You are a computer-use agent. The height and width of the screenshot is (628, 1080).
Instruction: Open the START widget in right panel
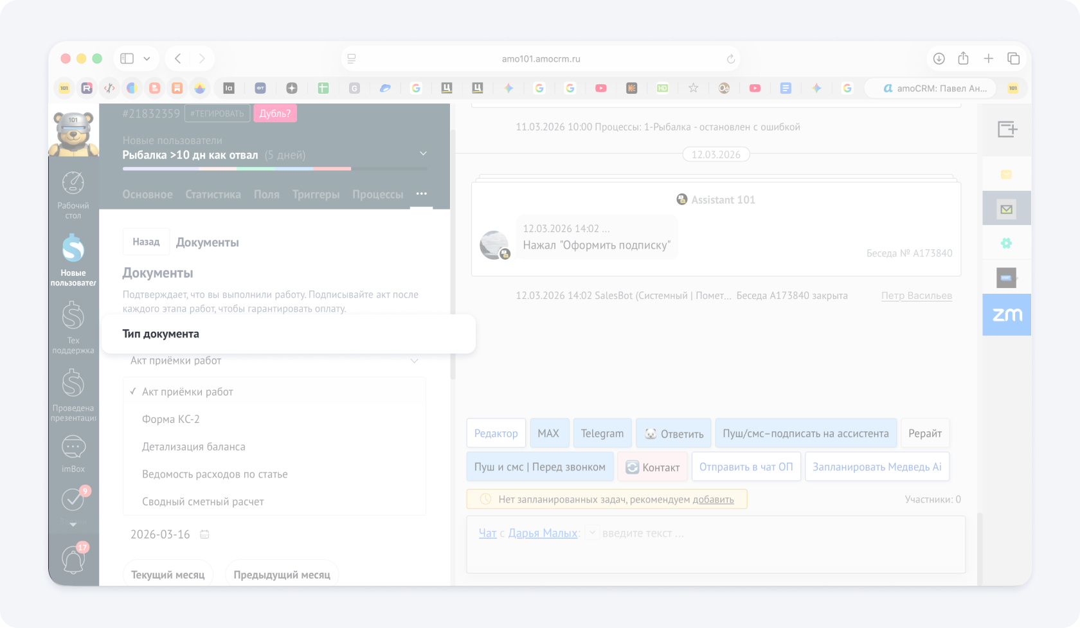[x=1006, y=278]
